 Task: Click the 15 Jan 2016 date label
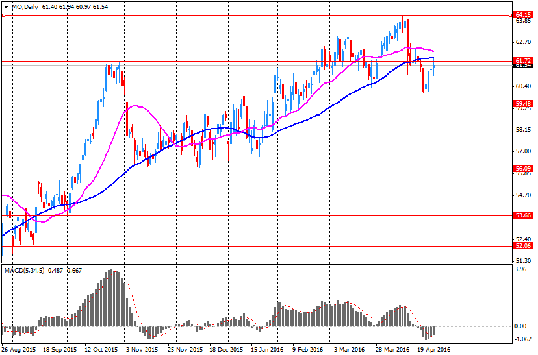[x=267, y=350]
